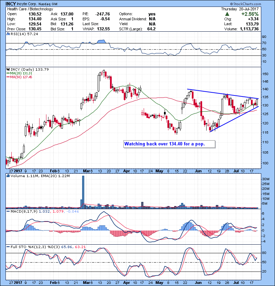Click the Incyte Corp. company name
Screen dimensions: 275x286
click(x=26, y=4)
